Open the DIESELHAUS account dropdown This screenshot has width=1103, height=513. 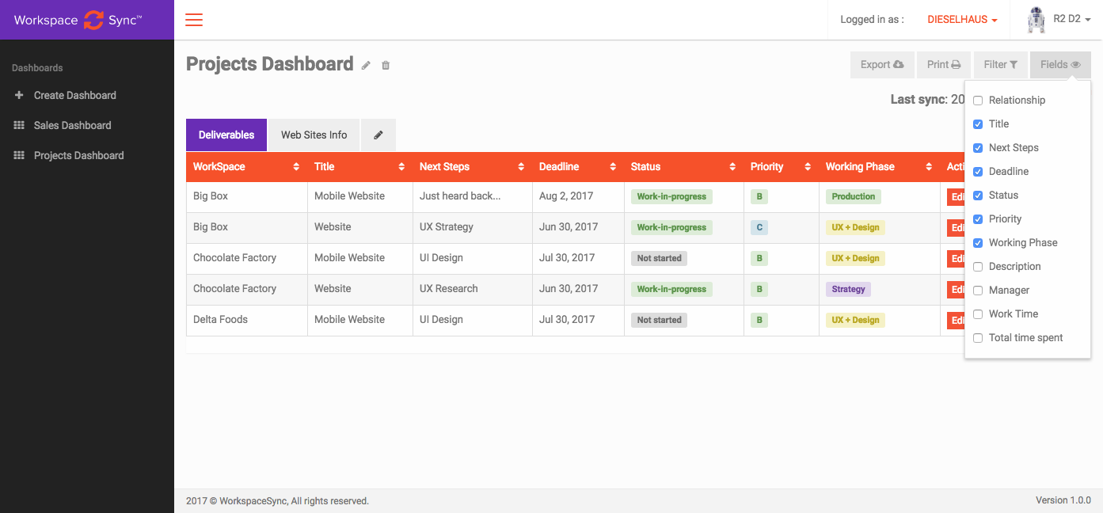tap(962, 20)
